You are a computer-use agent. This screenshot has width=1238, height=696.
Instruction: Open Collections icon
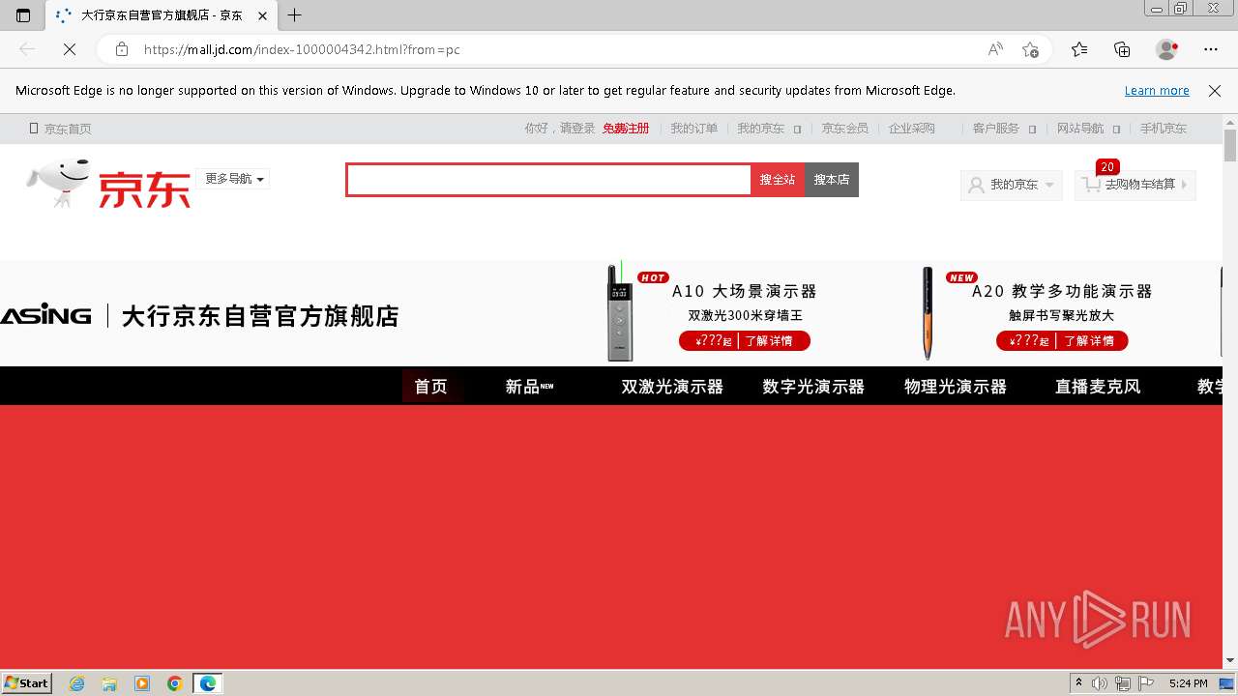coord(1122,49)
